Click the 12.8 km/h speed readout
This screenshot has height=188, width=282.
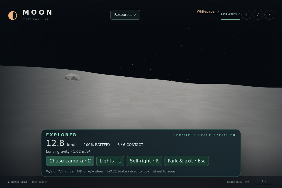tap(61, 143)
